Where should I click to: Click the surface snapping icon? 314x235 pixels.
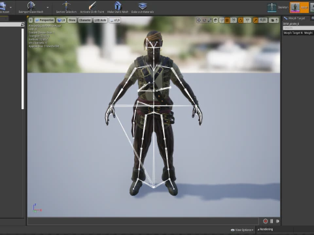click(x=222, y=20)
